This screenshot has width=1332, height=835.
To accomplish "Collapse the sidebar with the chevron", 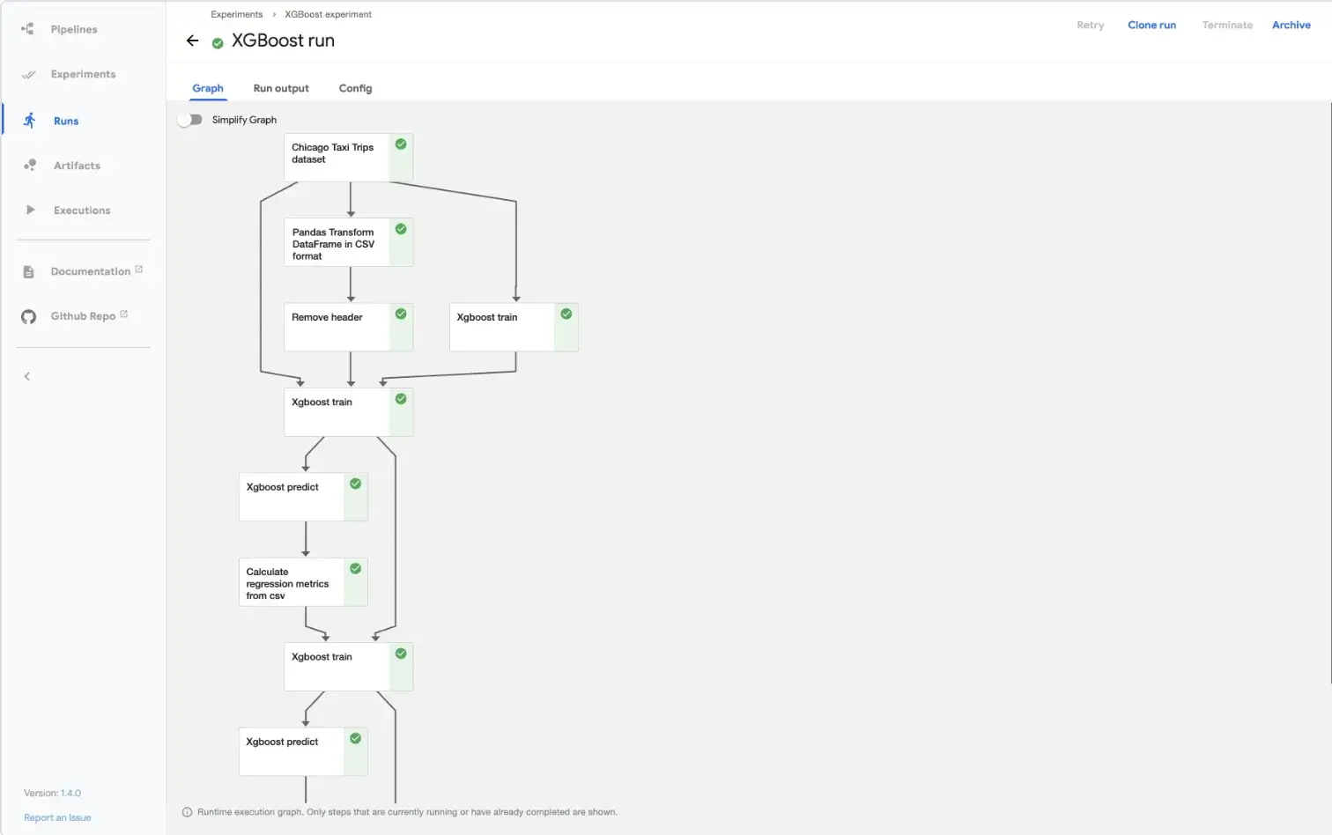I will point(27,376).
